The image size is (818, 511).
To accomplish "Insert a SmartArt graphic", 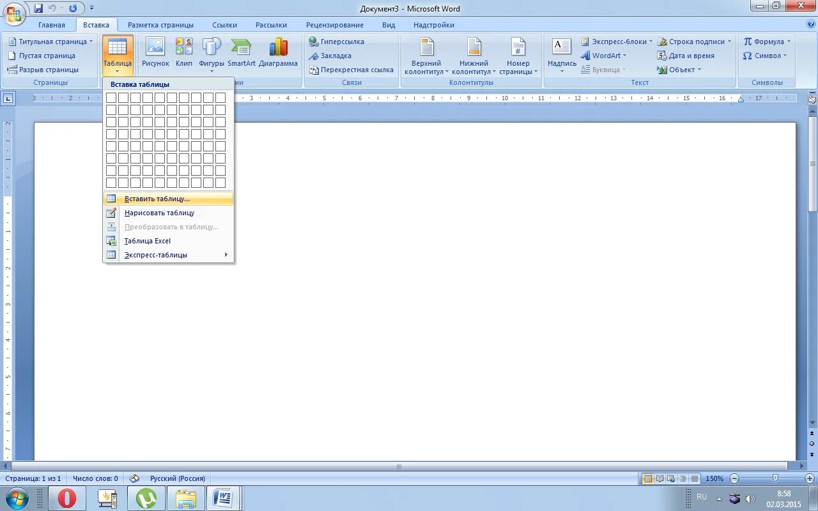I will pos(242,52).
